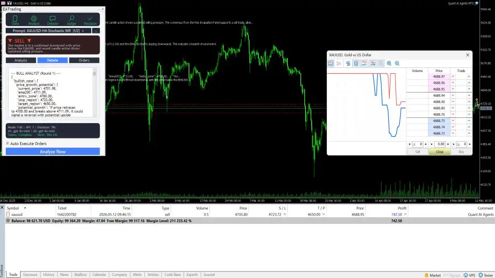The width and height of the screenshot is (495, 278).
Task: Decrease the tp value
Action: pyautogui.click(x=454, y=144)
